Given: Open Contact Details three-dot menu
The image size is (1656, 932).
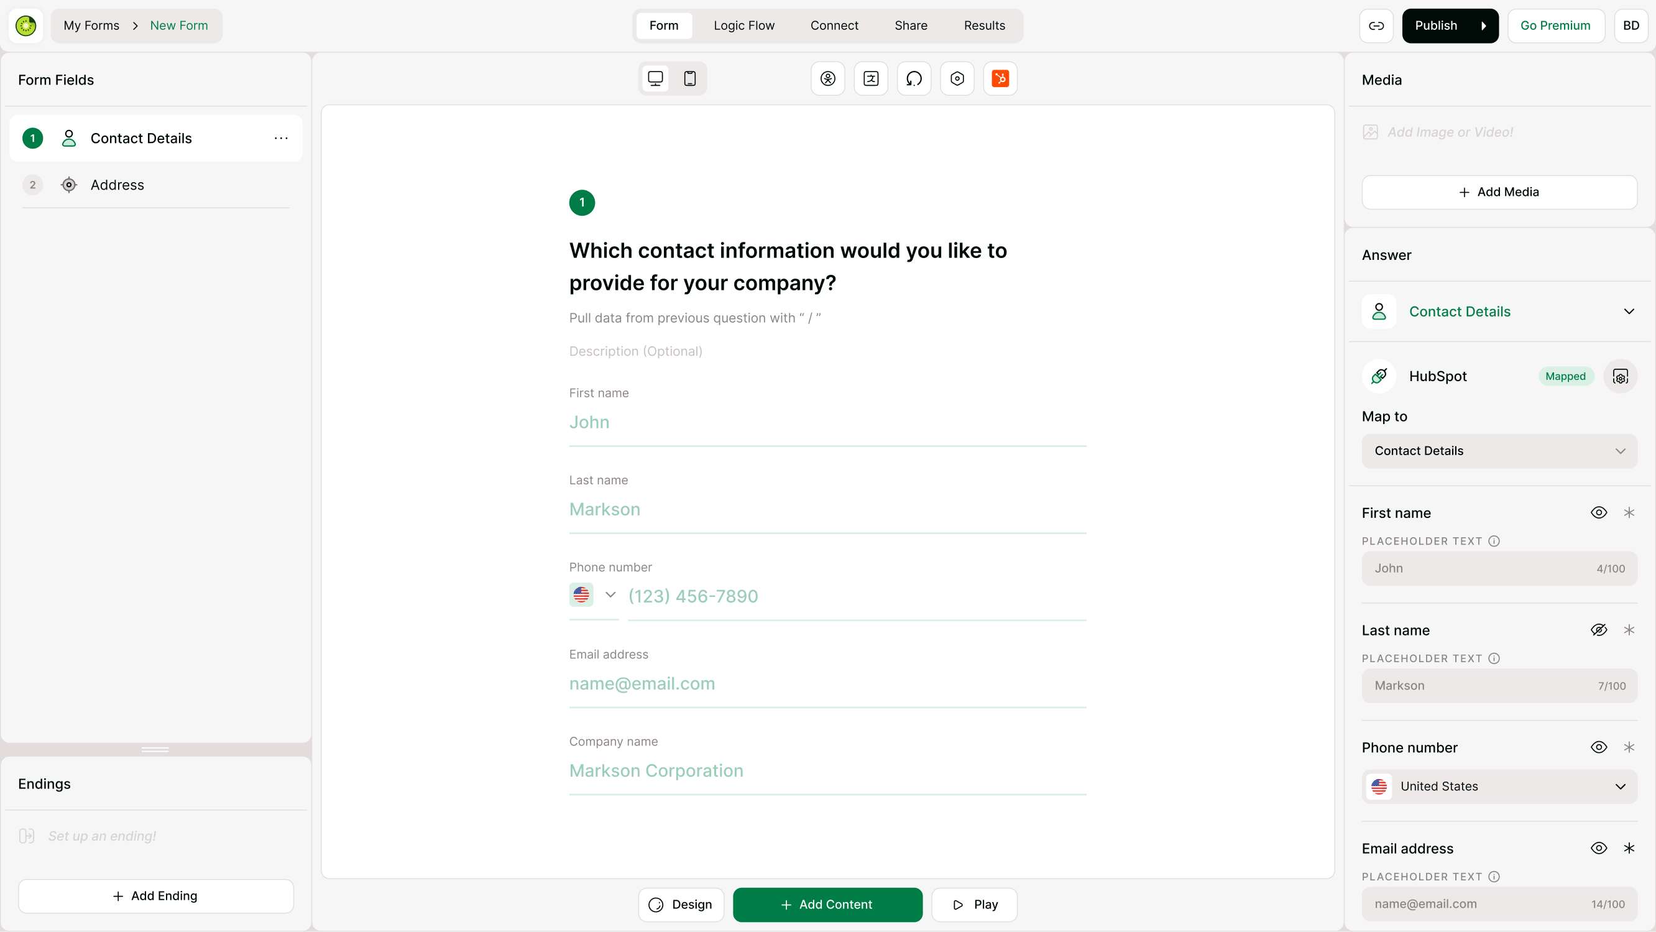Looking at the screenshot, I should pyautogui.click(x=281, y=138).
